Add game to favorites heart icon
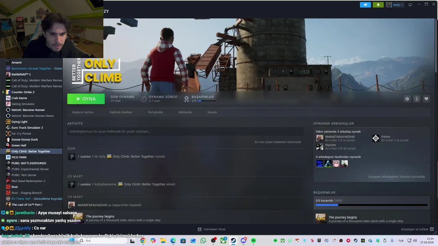 (426, 99)
